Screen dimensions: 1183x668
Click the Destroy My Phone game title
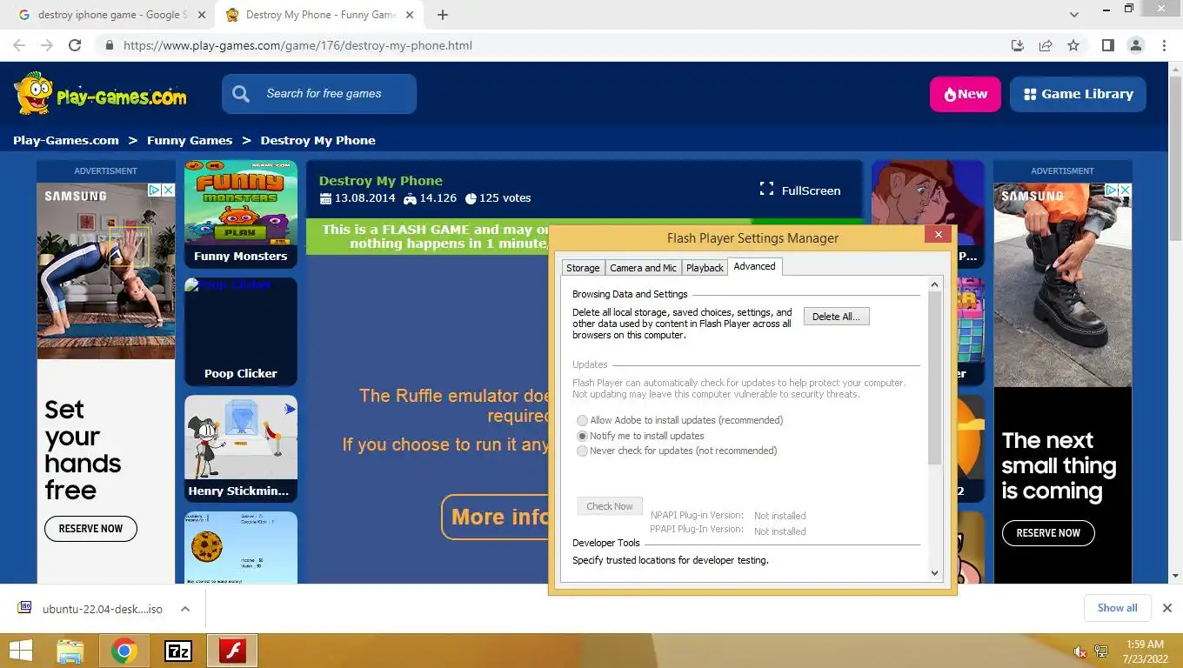(381, 181)
